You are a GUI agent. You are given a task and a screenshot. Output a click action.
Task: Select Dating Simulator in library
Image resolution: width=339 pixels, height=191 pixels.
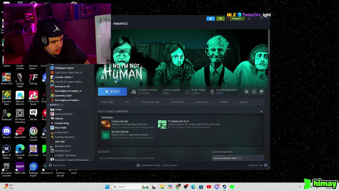(x=64, y=114)
